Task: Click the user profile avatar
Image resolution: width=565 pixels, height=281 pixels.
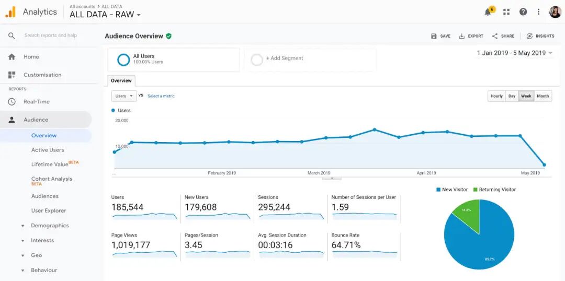Action: (x=555, y=12)
